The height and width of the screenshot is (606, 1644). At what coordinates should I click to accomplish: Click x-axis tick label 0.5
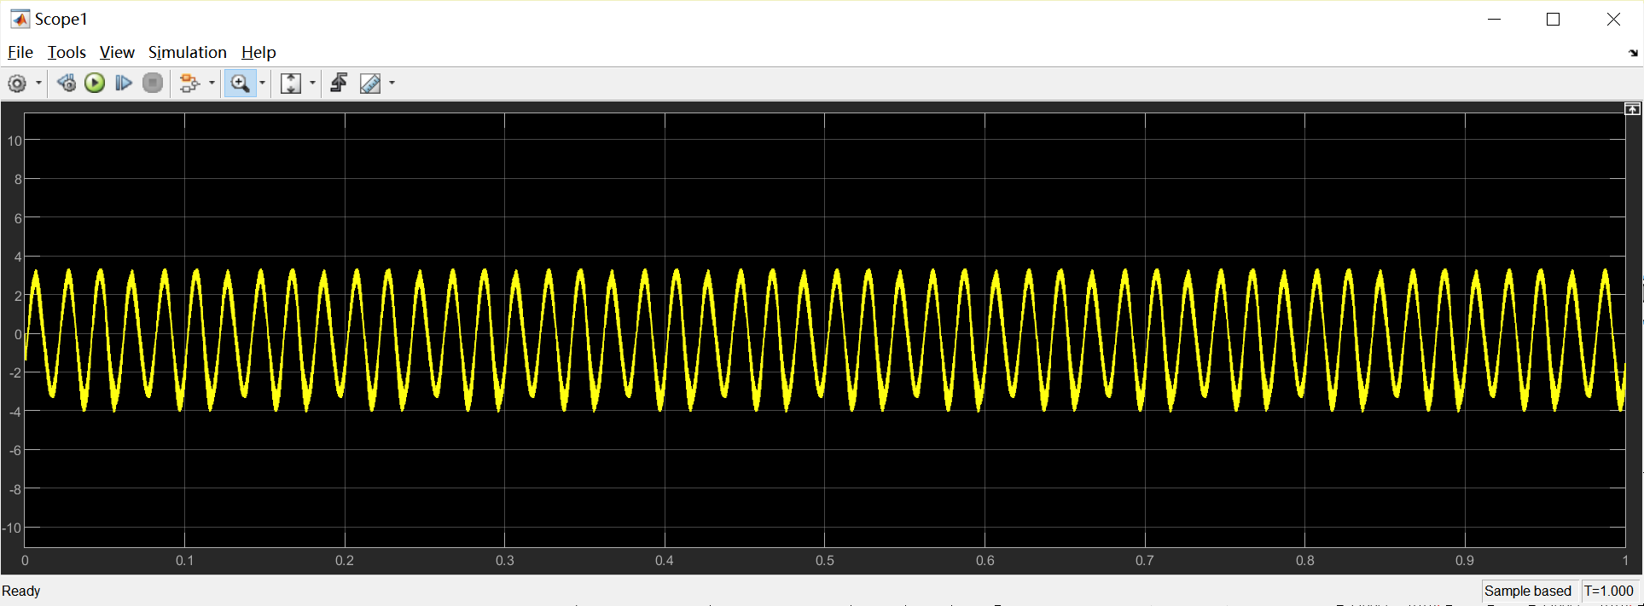pyautogui.click(x=825, y=560)
